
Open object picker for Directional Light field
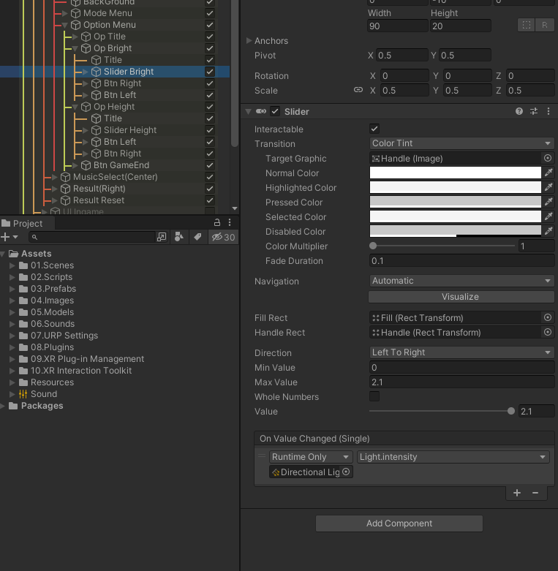click(346, 472)
